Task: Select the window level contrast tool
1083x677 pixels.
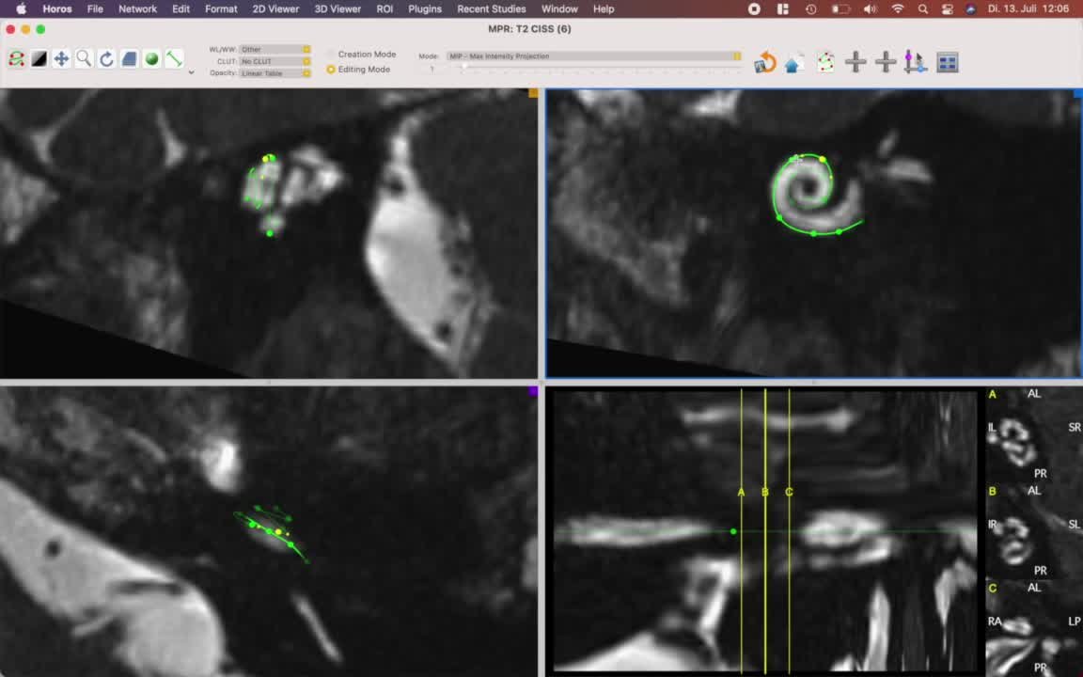Action: [x=39, y=59]
